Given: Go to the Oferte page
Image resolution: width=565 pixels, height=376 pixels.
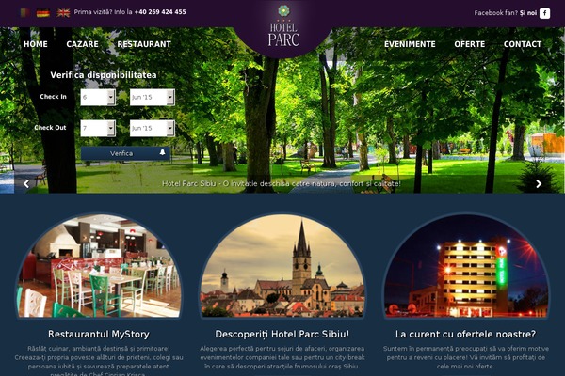Looking at the screenshot, I should coord(470,44).
